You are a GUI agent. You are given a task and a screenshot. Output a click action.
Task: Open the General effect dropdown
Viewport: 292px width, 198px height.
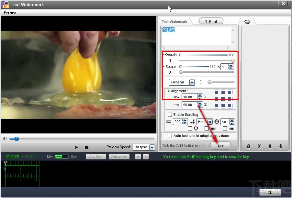point(192,82)
